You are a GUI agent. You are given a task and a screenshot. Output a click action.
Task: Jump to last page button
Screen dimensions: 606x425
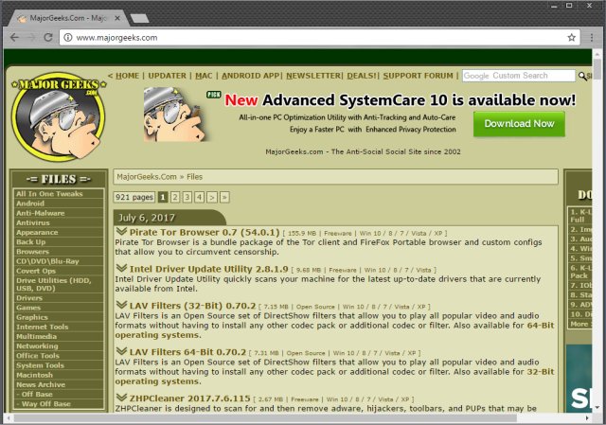(224, 198)
